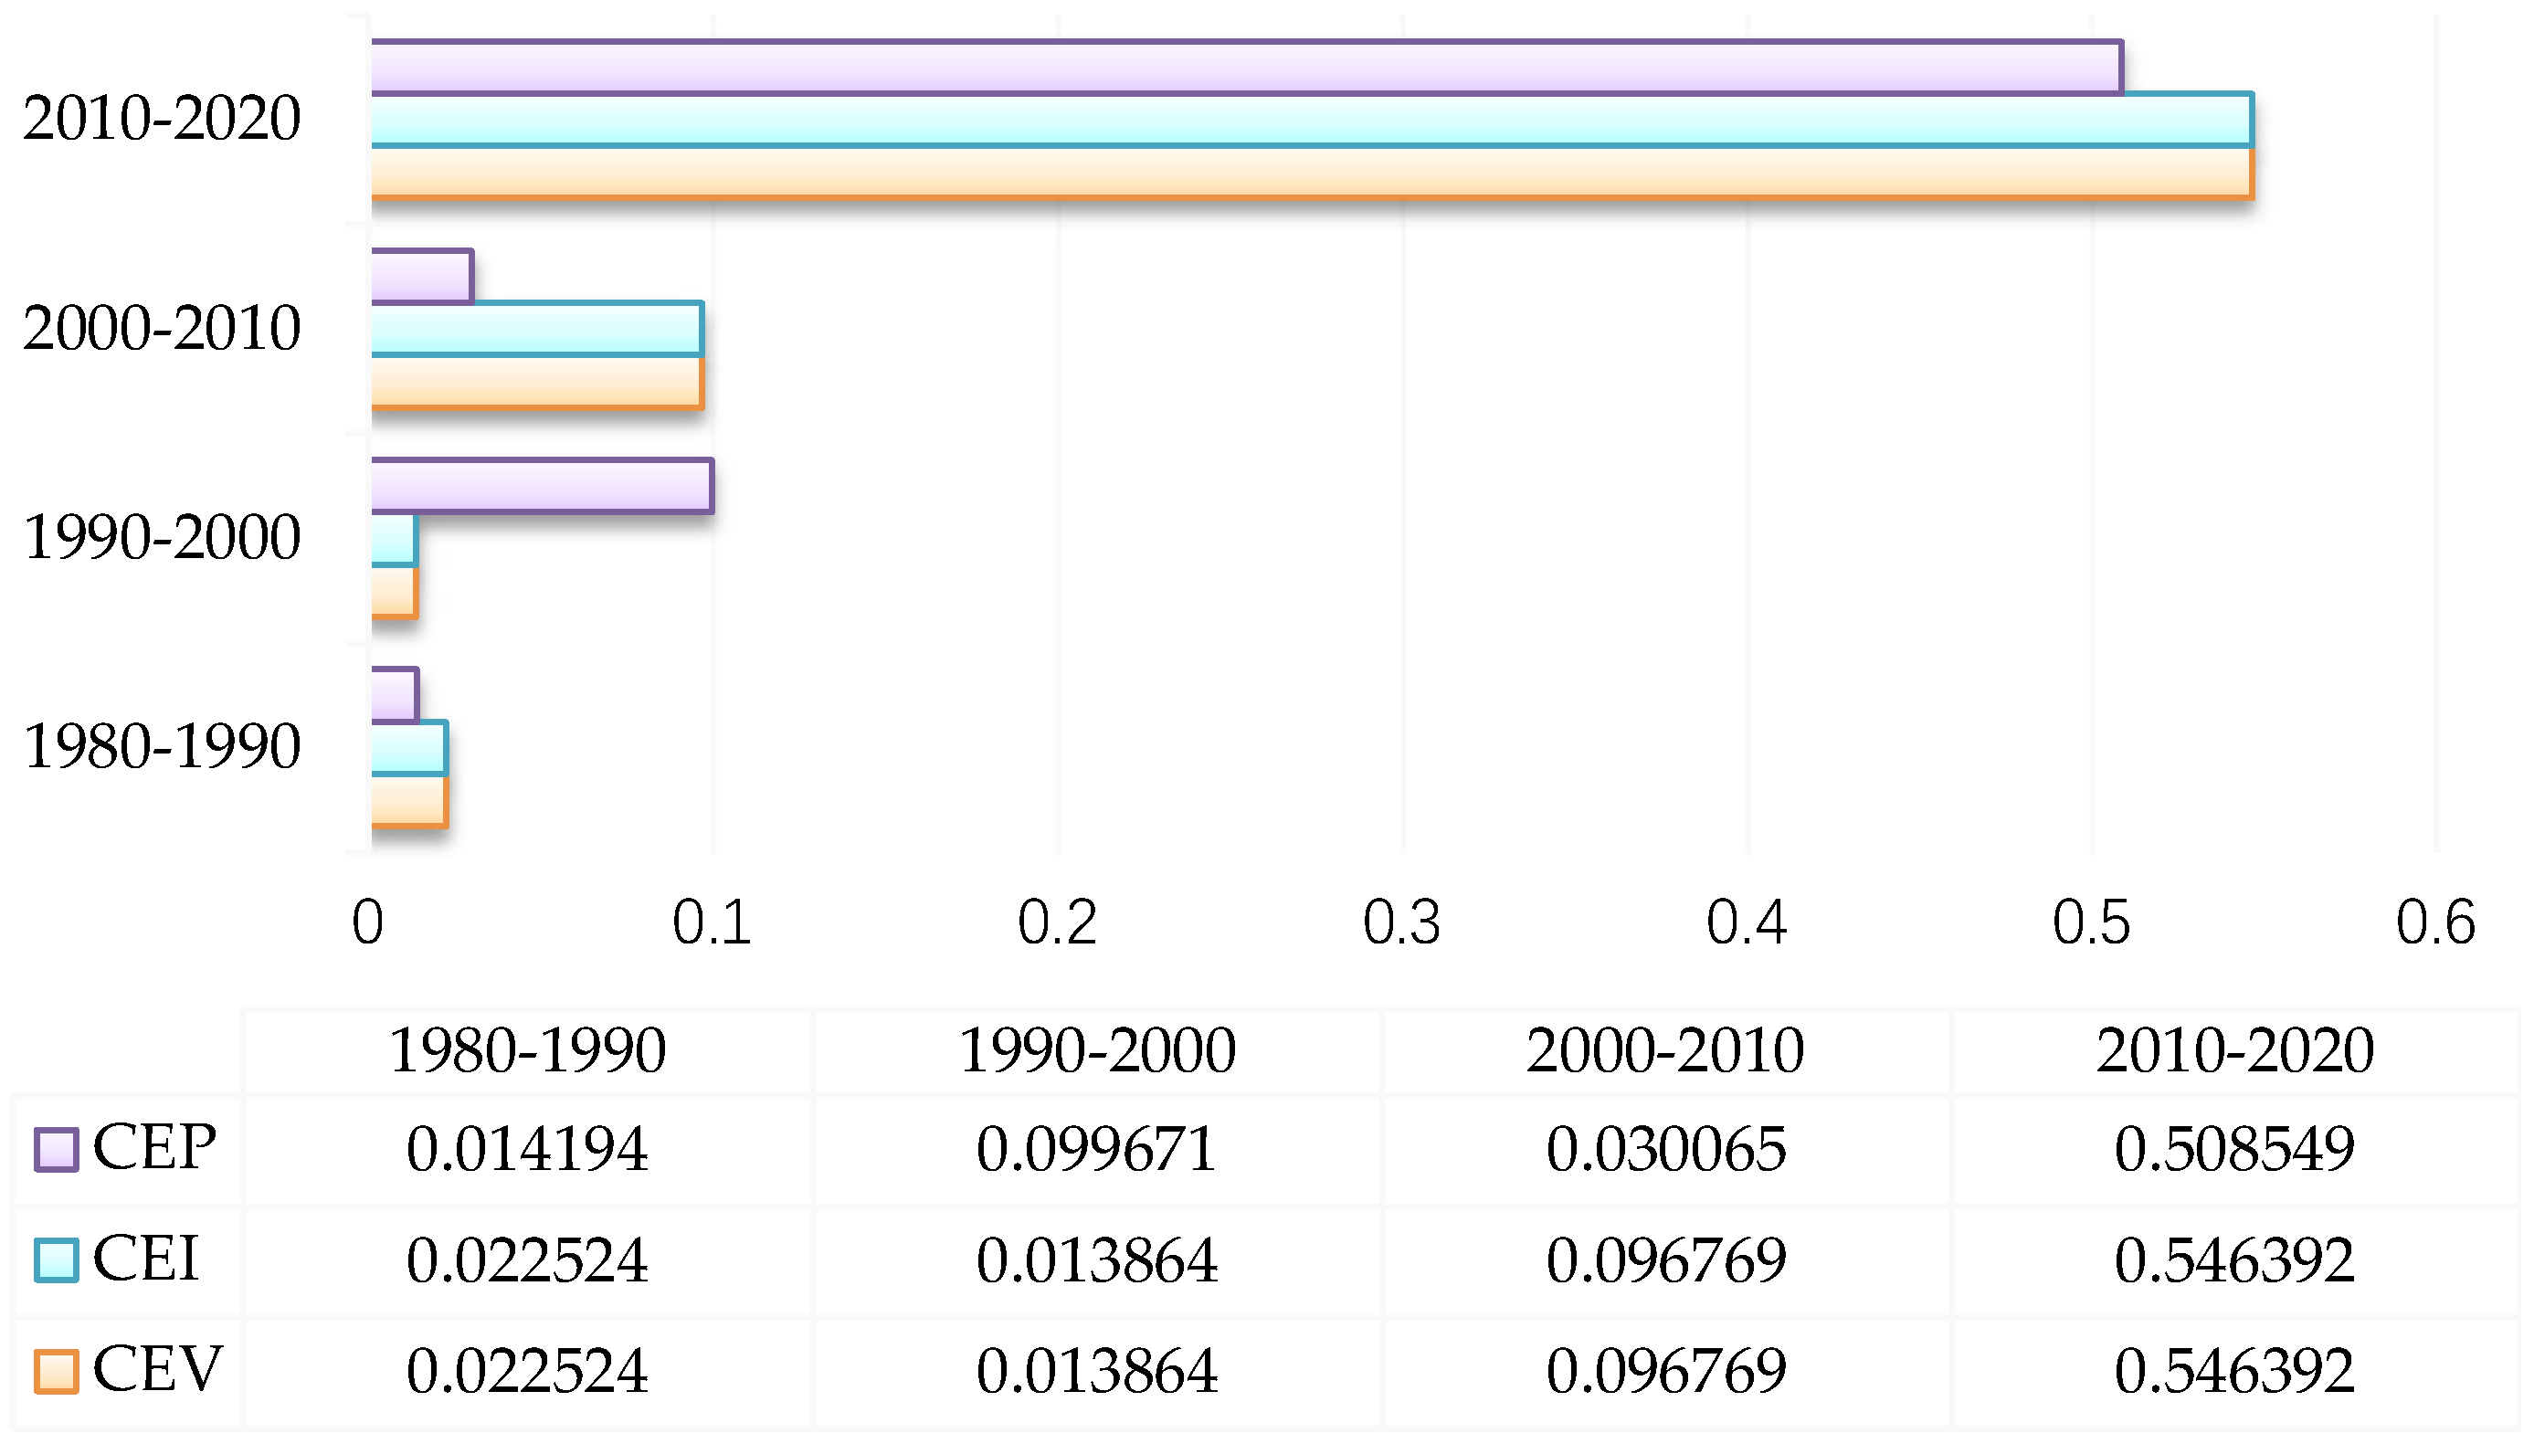
Task: Click the 2000-2010 CEI cyan bar
Action: (x=536, y=330)
